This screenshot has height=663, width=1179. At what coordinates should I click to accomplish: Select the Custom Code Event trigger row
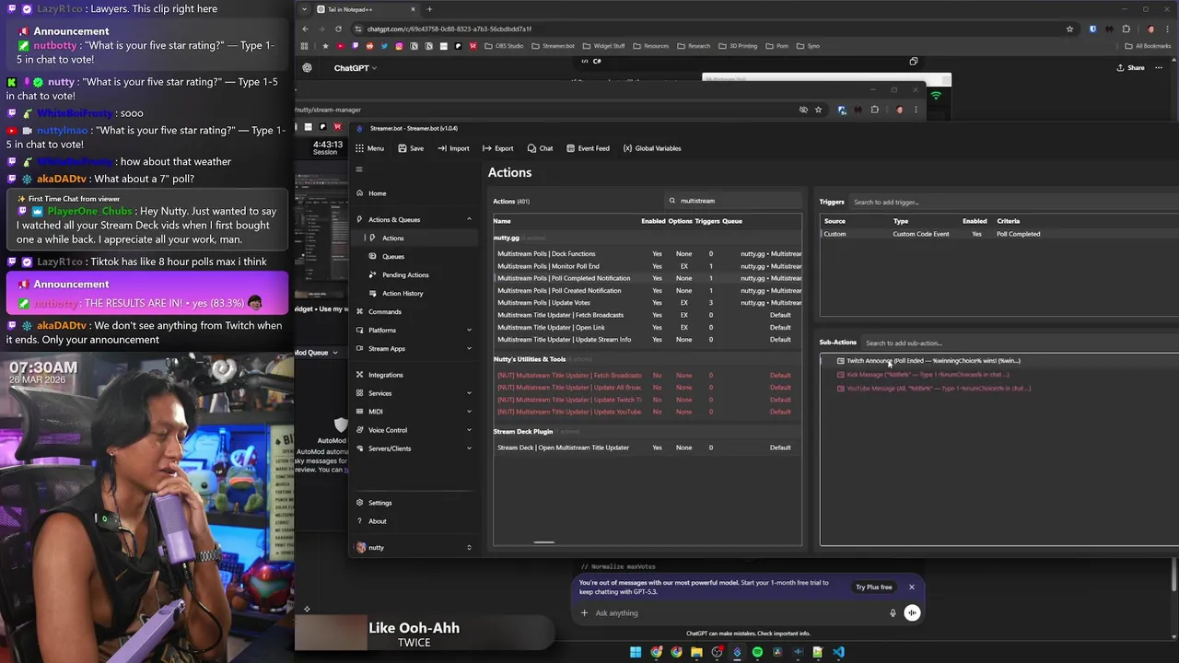pos(999,234)
